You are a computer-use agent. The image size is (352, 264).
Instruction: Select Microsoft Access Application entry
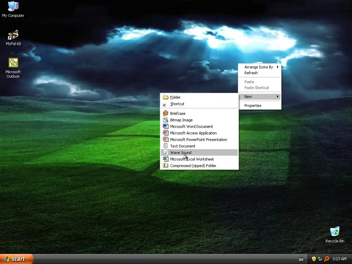(x=199, y=133)
